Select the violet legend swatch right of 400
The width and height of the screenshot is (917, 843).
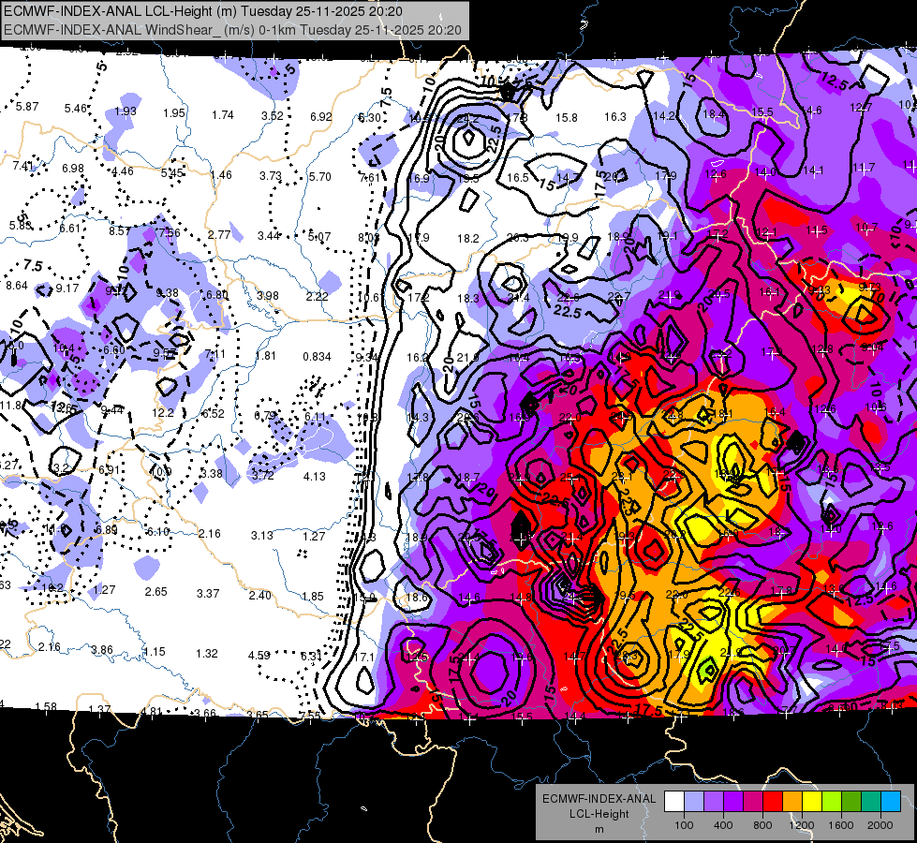733,801
